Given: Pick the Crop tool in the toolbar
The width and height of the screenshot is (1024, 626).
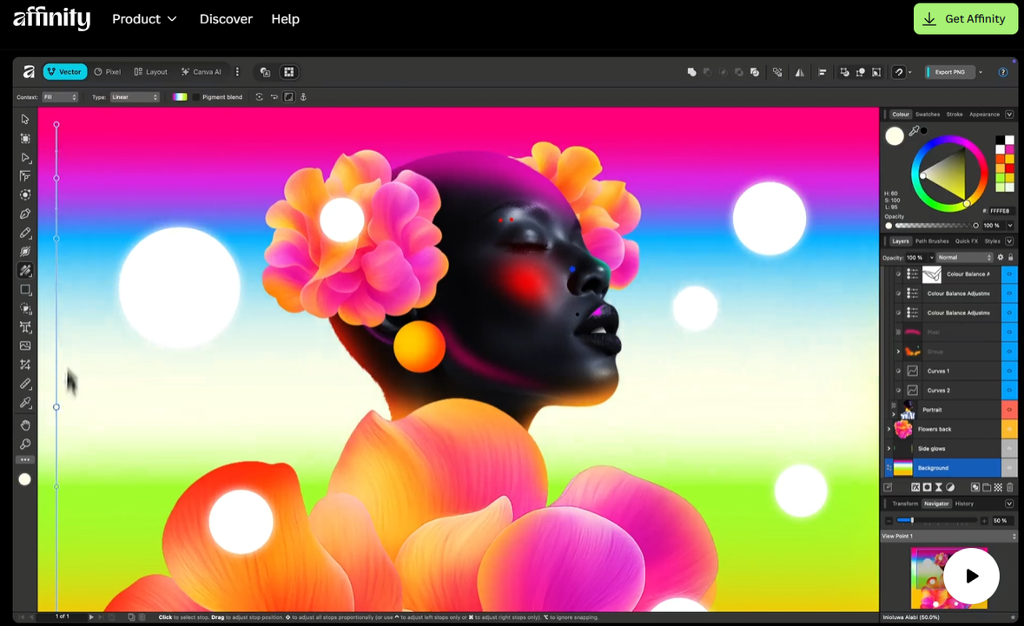Looking at the screenshot, I should pos(25,365).
